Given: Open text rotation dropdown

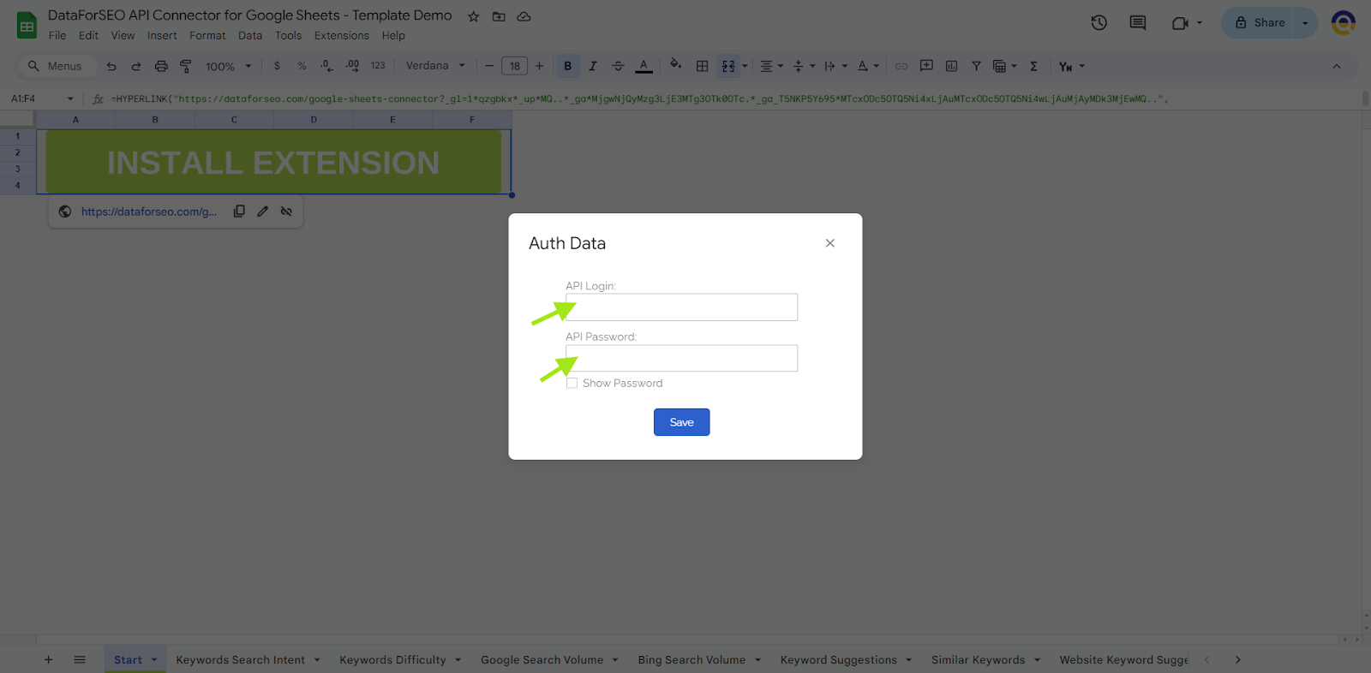Looking at the screenshot, I should [868, 66].
